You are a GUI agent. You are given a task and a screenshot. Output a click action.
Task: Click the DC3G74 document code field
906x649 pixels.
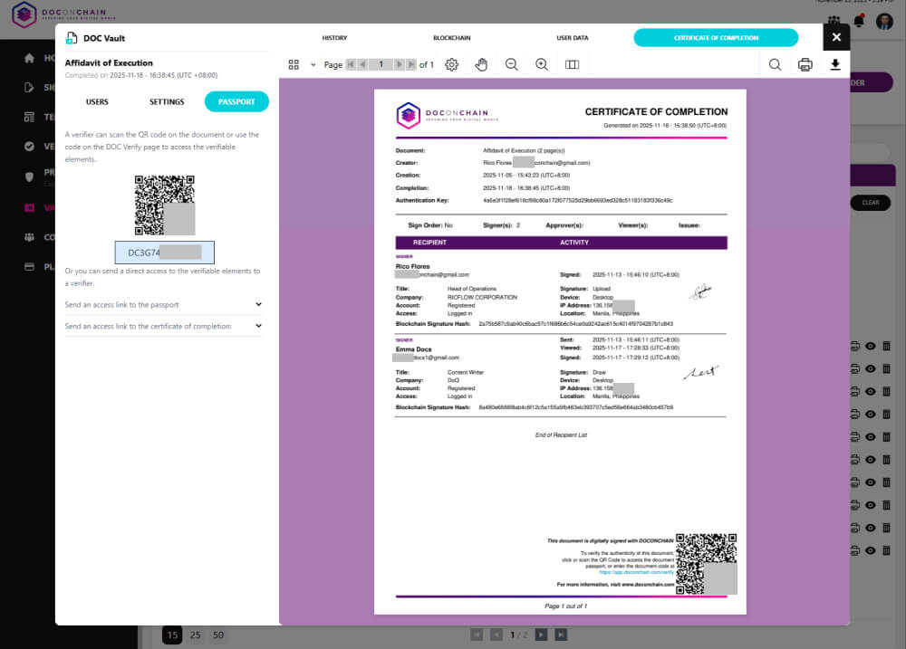[165, 253]
